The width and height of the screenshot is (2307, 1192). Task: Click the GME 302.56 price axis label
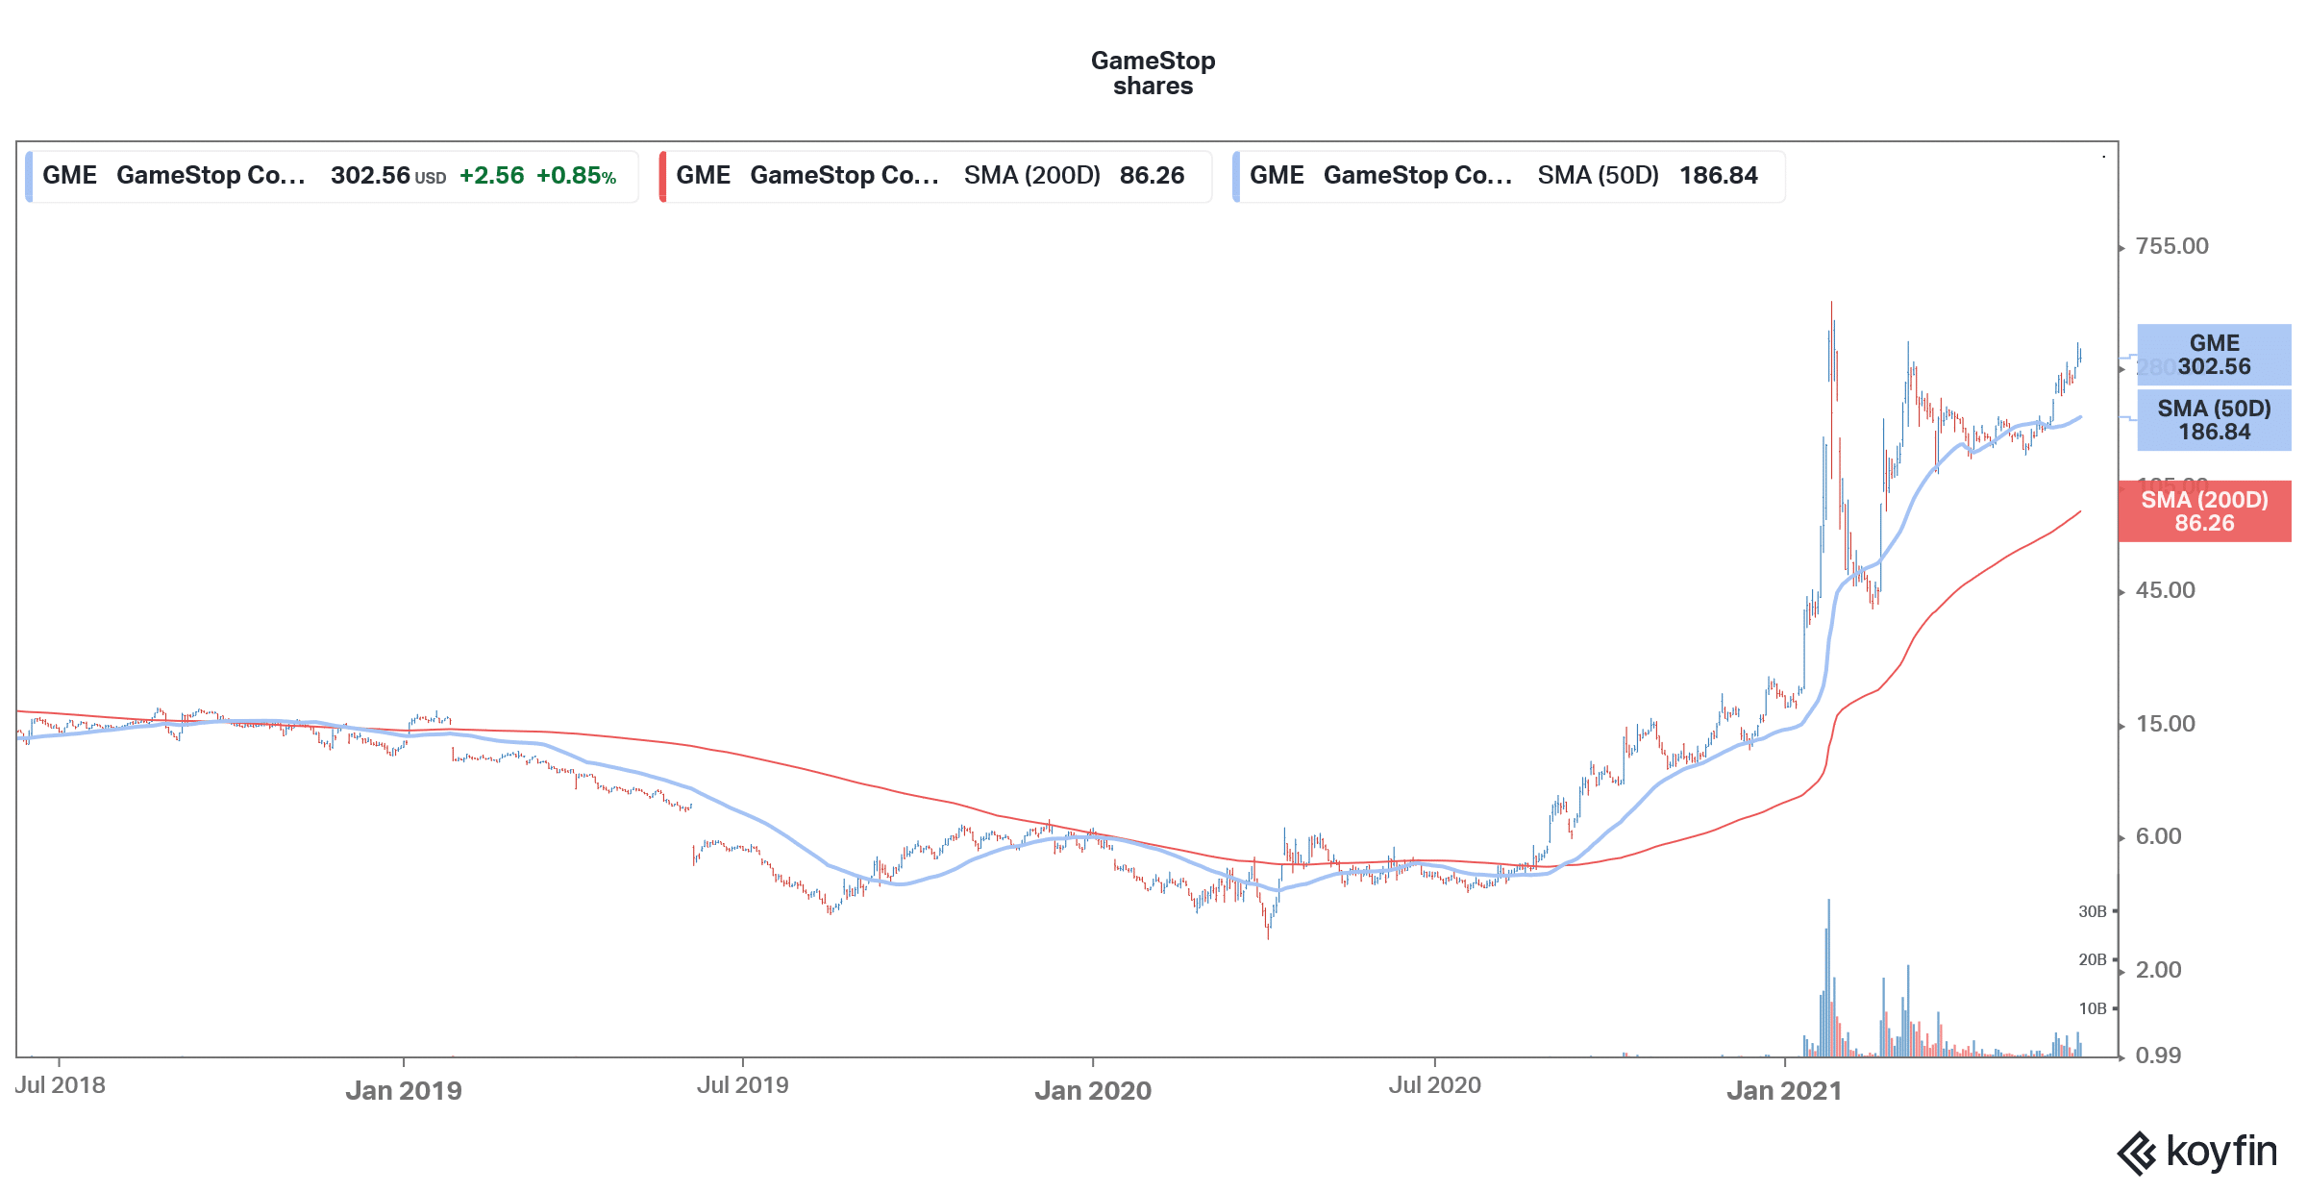click(2214, 355)
